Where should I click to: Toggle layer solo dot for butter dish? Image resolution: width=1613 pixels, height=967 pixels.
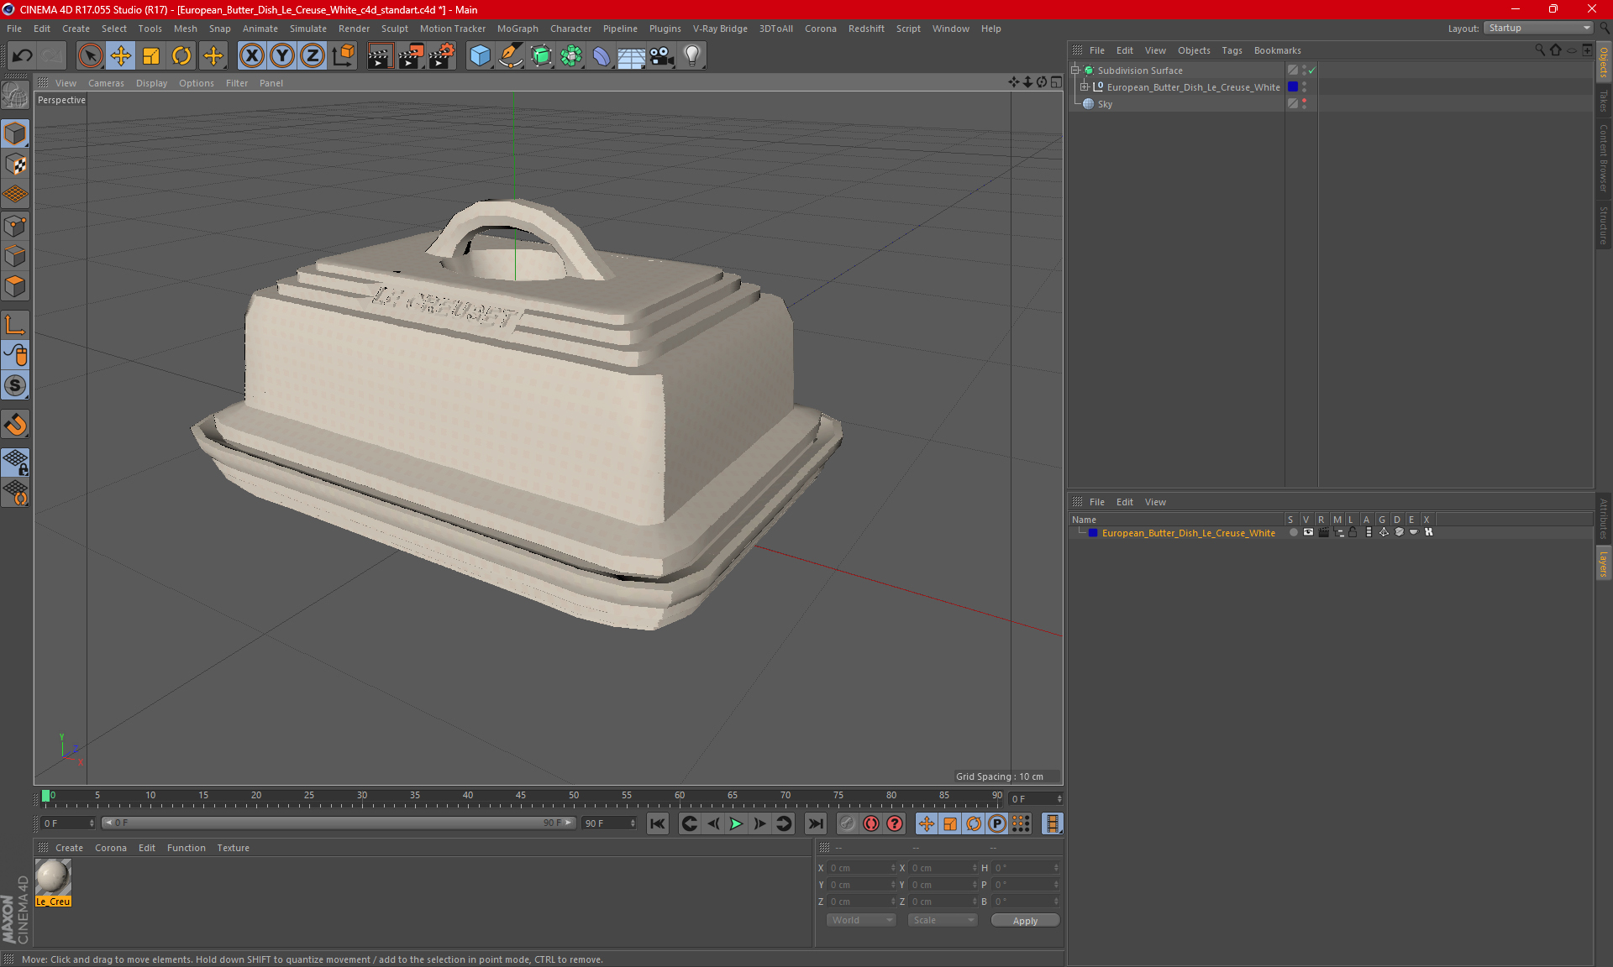pos(1293,532)
